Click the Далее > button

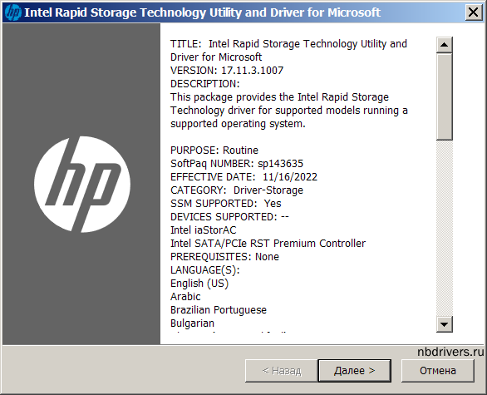click(354, 370)
